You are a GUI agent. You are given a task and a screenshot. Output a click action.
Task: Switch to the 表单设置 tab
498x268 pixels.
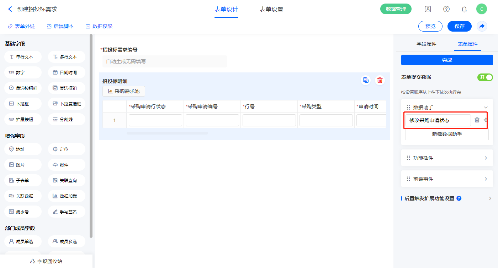coord(271,9)
